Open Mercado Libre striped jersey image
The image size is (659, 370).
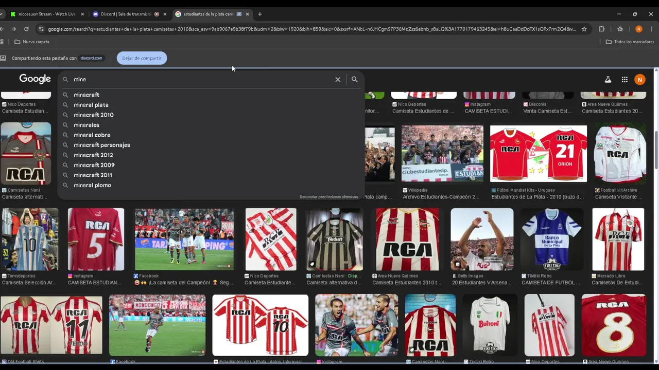(618, 239)
